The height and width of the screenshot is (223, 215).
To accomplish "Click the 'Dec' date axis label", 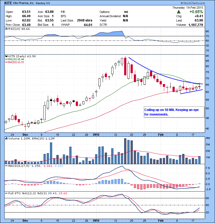I will point(25,134).
